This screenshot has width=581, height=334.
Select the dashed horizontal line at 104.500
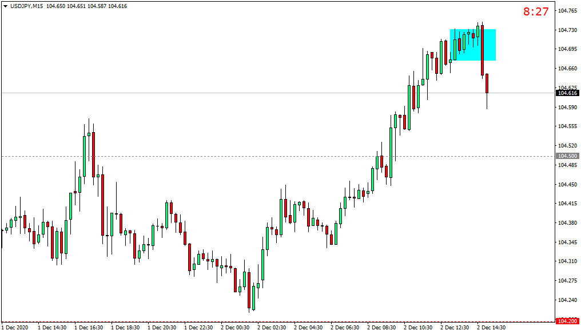coord(278,157)
